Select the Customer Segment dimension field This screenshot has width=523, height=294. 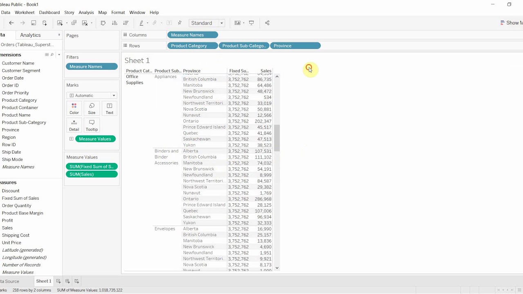(x=21, y=71)
